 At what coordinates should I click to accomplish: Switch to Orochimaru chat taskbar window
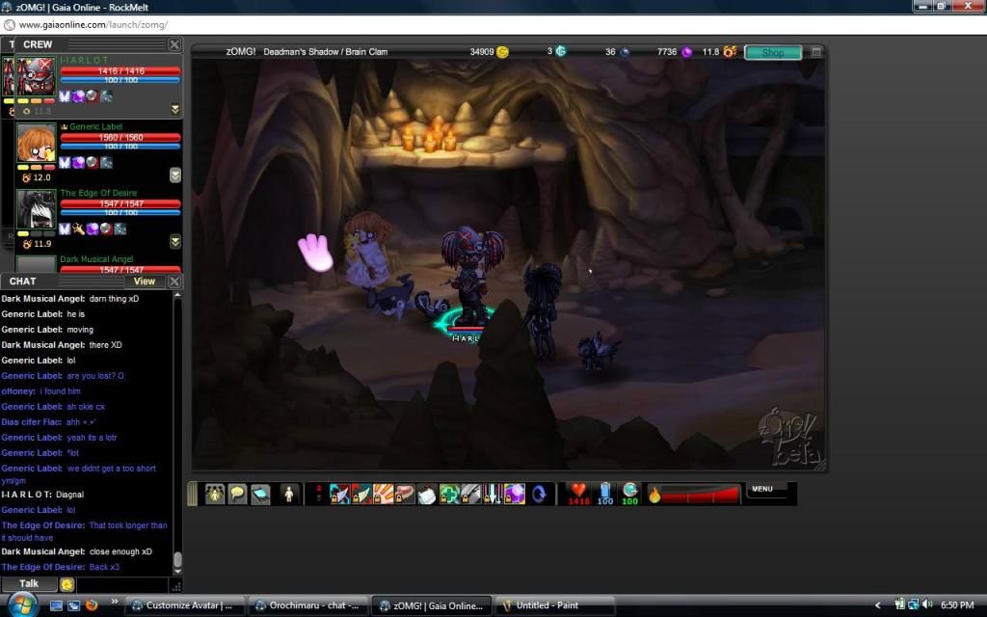click(x=307, y=605)
